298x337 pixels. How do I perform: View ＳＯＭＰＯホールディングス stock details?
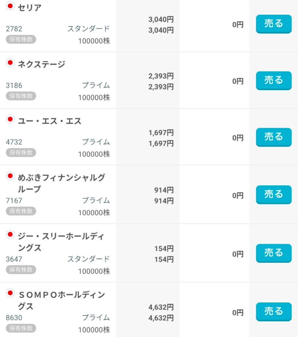tap(61, 300)
